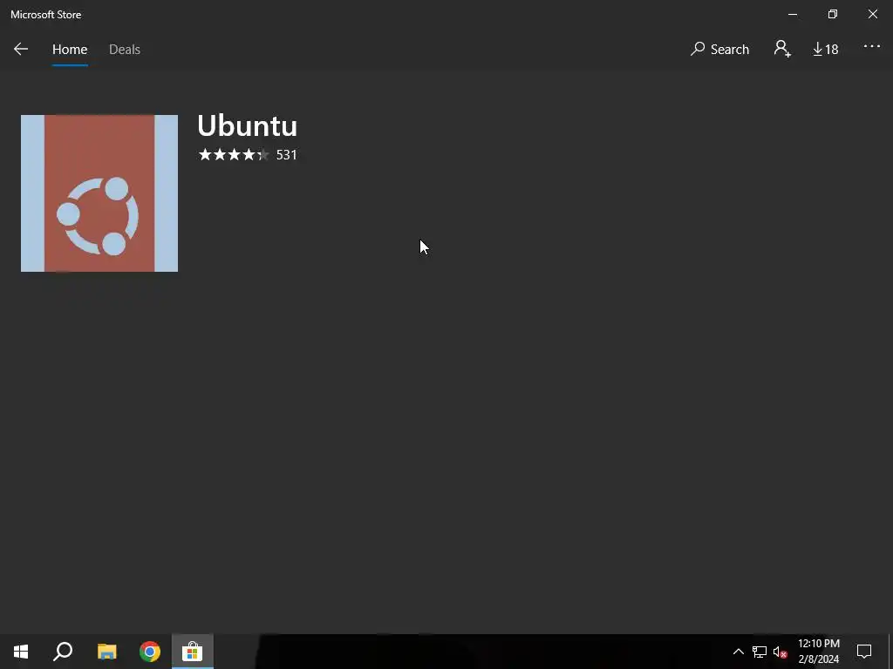This screenshot has height=669, width=893.
Task: Open Search in Microsoft Store
Action: [x=719, y=50]
